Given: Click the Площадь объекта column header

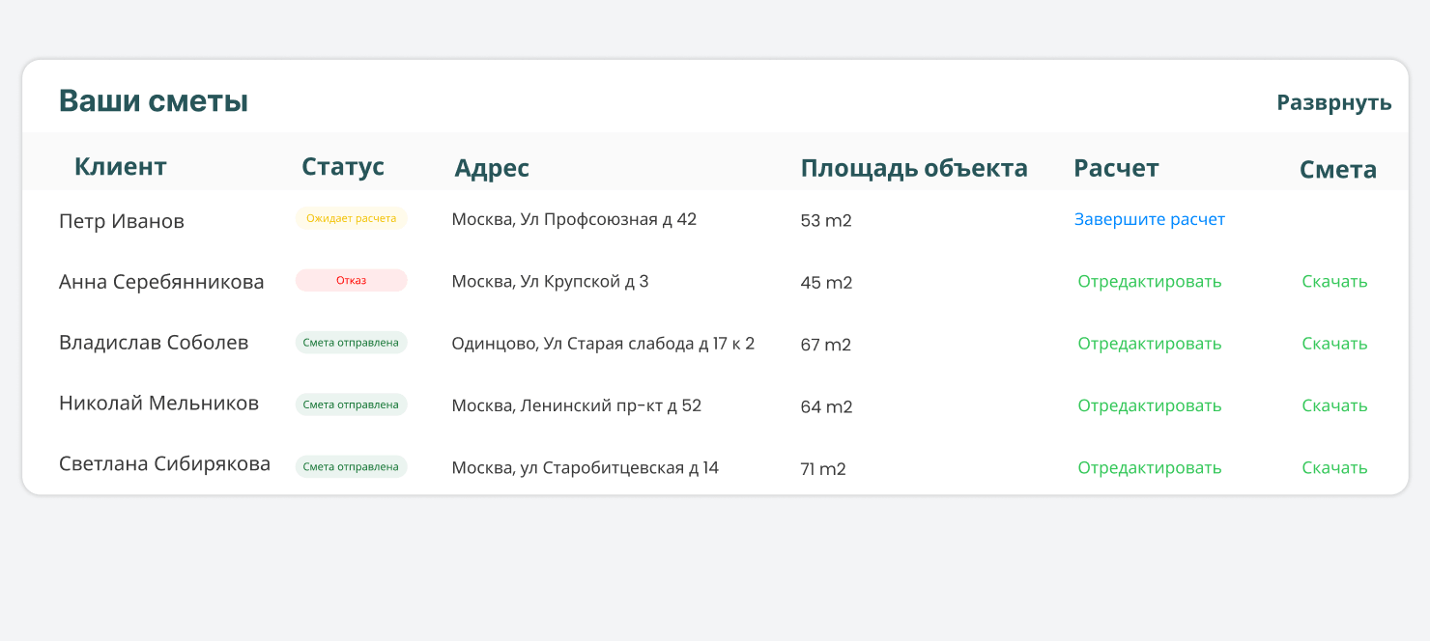Looking at the screenshot, I should click(x=913, y=168).
